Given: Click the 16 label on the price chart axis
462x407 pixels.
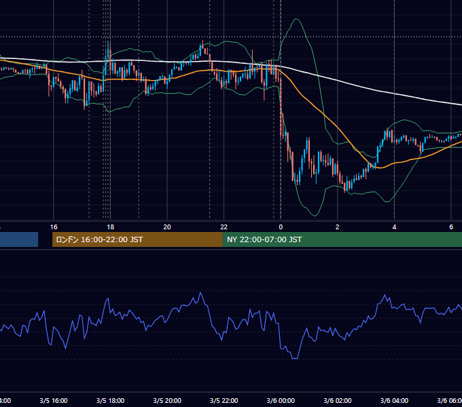Looking at the screenshot, I should [54, 227].
